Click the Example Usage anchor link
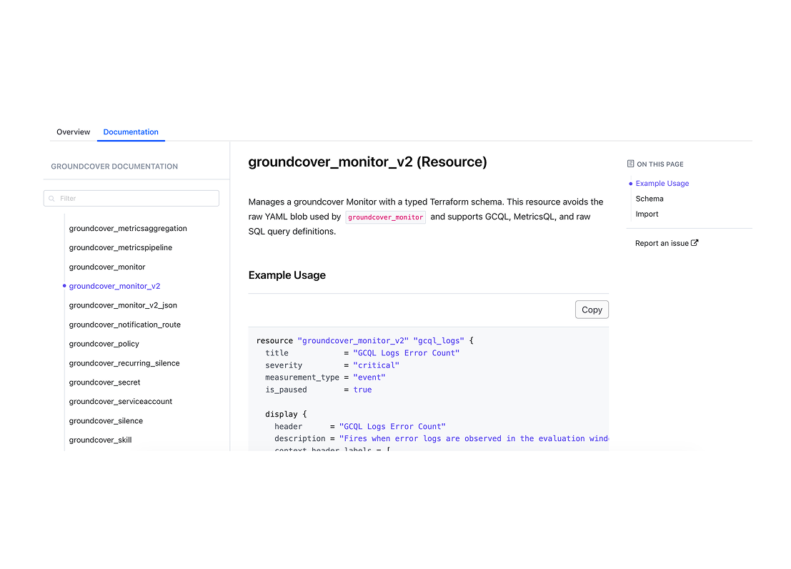Viewport: 791px width, 569px height. click(x=662, y=183)
